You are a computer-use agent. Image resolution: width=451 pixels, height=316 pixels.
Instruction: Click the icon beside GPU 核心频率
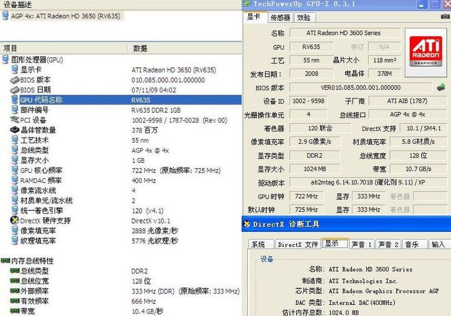coord(15,170)
